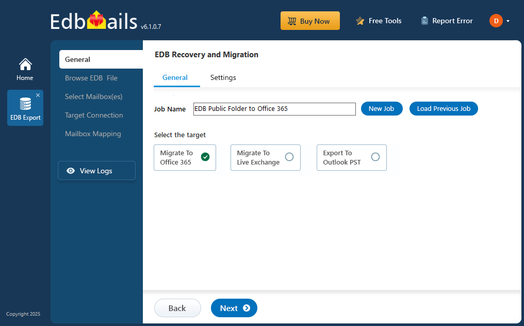Click the Home house icon
This screenshot has height=326, width=524.
pos(25,64)
